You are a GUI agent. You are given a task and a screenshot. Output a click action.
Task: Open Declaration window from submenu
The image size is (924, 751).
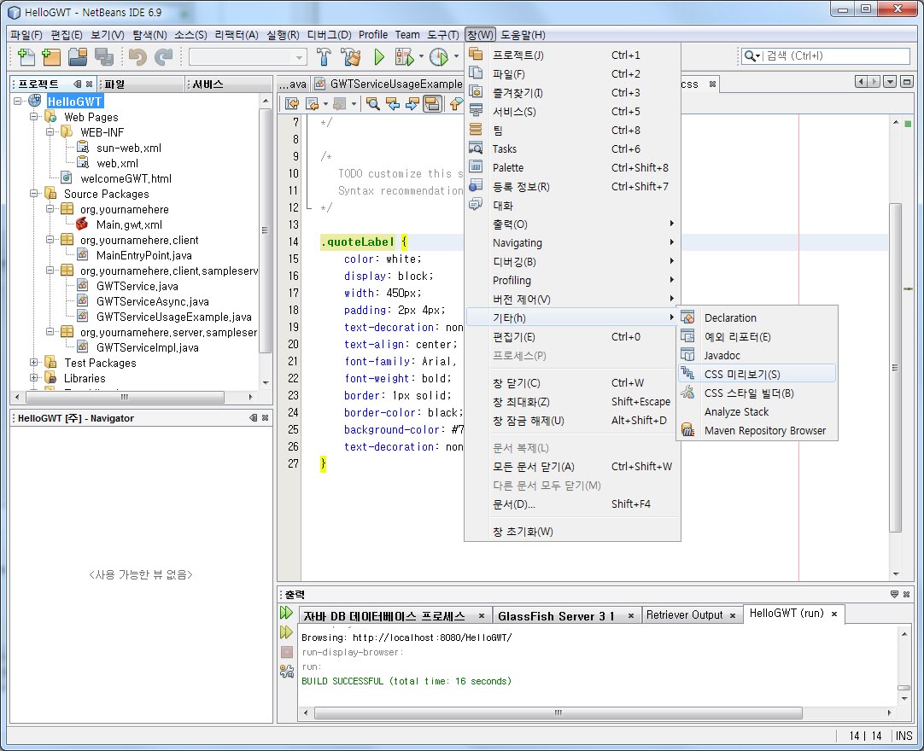point(757,318)
